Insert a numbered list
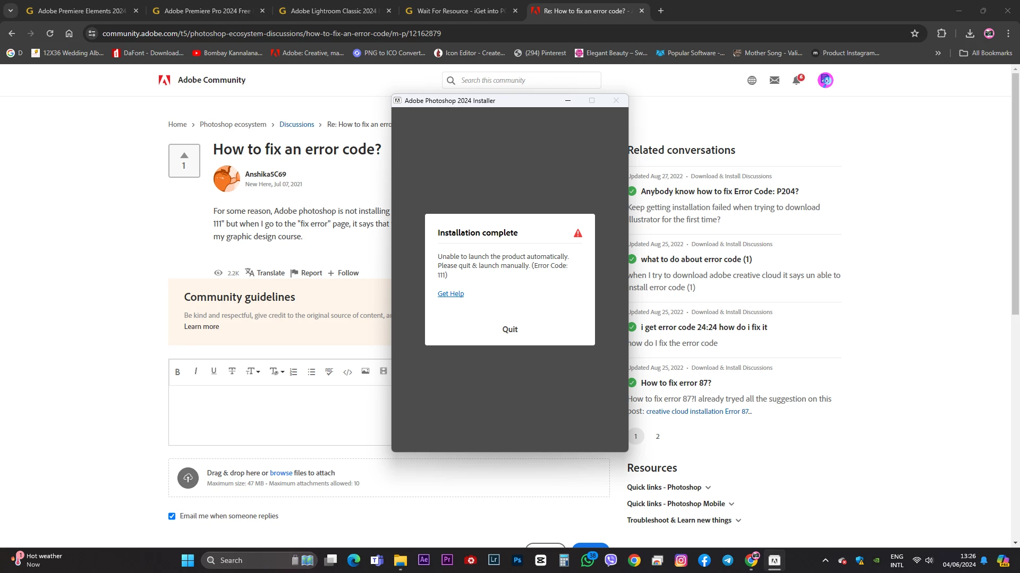Image resolution: width=1020 pixels, height=573 pixels. 294,372
